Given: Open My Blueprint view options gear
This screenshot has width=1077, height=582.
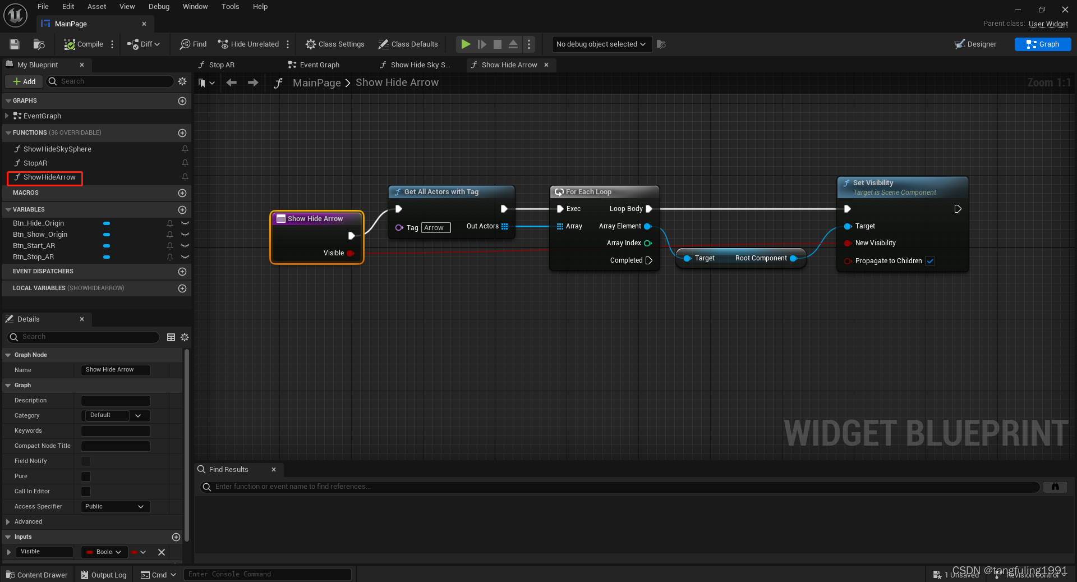Looking at the screenshot, I should tap(182, 81).
